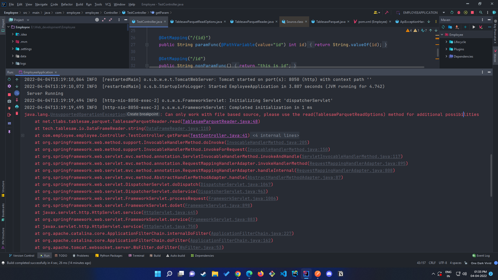Expand the Dependencies node in Maven panel
498x280 pixels.
pos(446,56)
